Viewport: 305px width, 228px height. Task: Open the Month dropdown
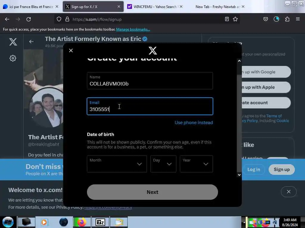117,164
